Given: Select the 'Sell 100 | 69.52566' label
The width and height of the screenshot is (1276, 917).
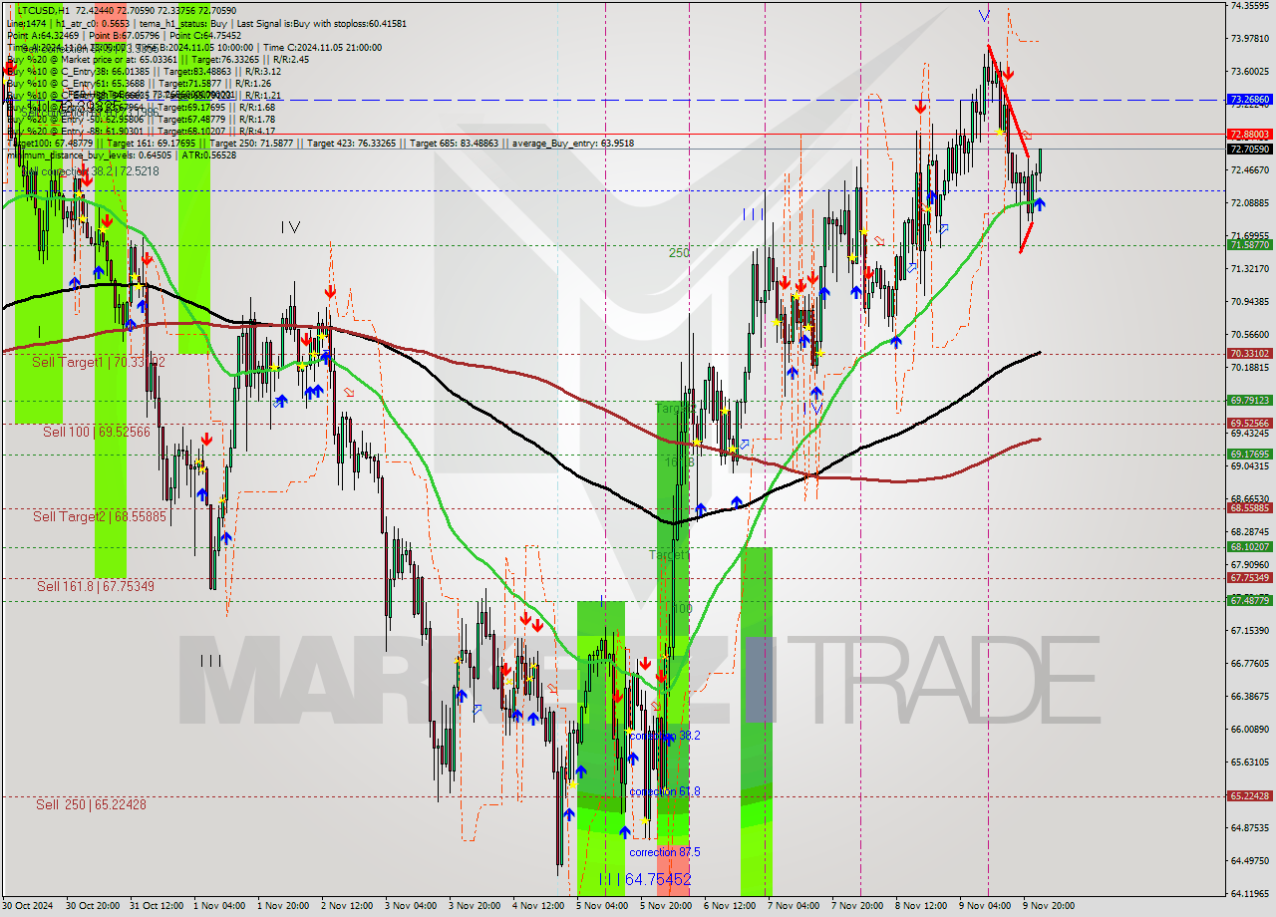Looking at the screenshot, I should [97, 432].
